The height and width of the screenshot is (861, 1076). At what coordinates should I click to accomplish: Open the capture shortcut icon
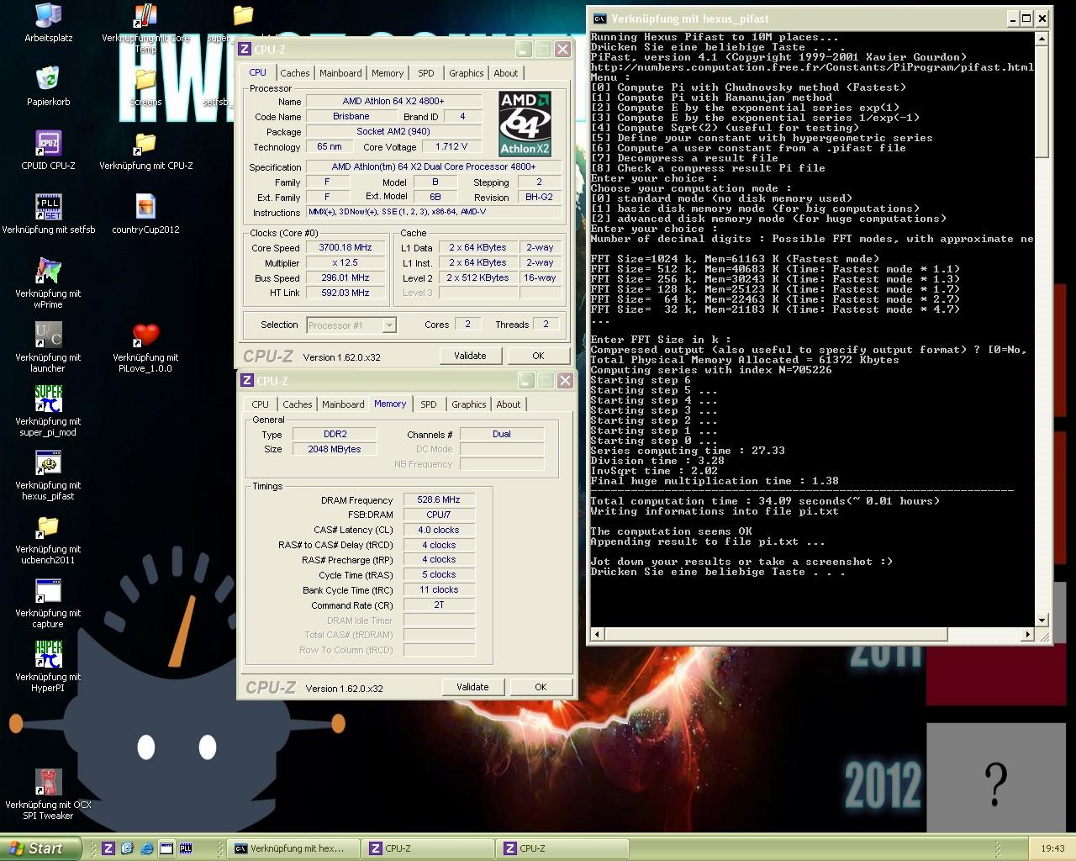48,590
